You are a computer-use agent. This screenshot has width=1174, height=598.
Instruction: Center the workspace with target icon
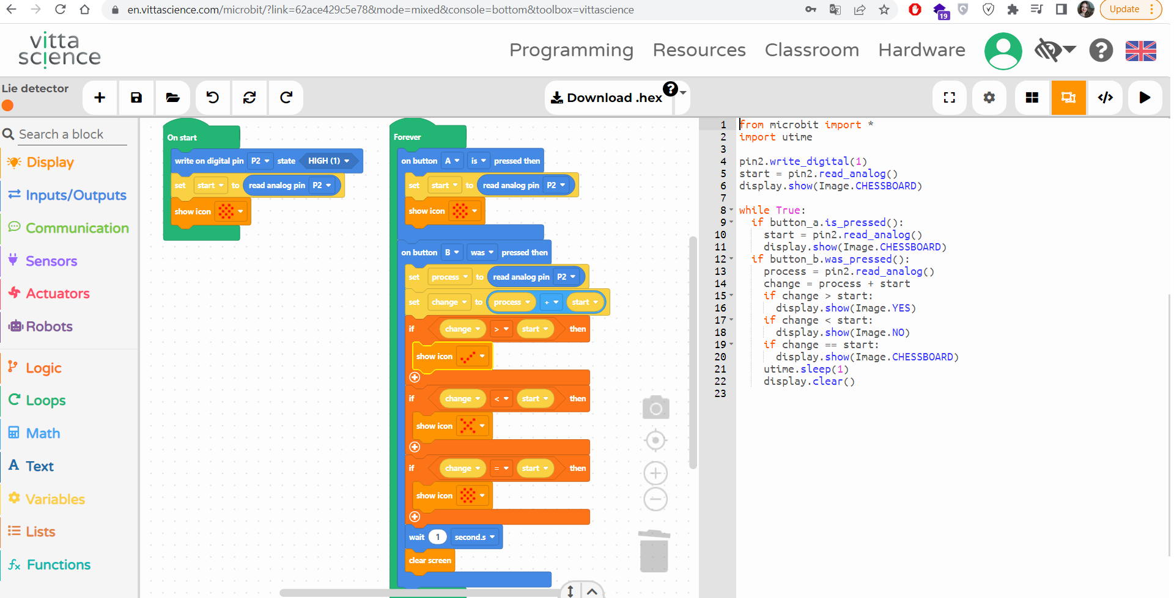[x=655, y=440]
